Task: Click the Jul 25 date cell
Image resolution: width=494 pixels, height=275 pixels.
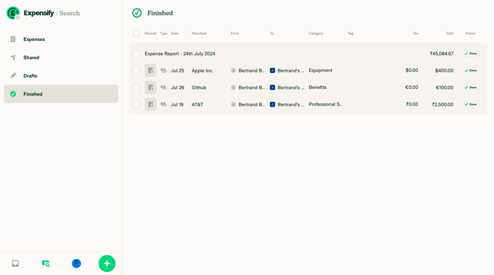Action: [x=177, y=70]
